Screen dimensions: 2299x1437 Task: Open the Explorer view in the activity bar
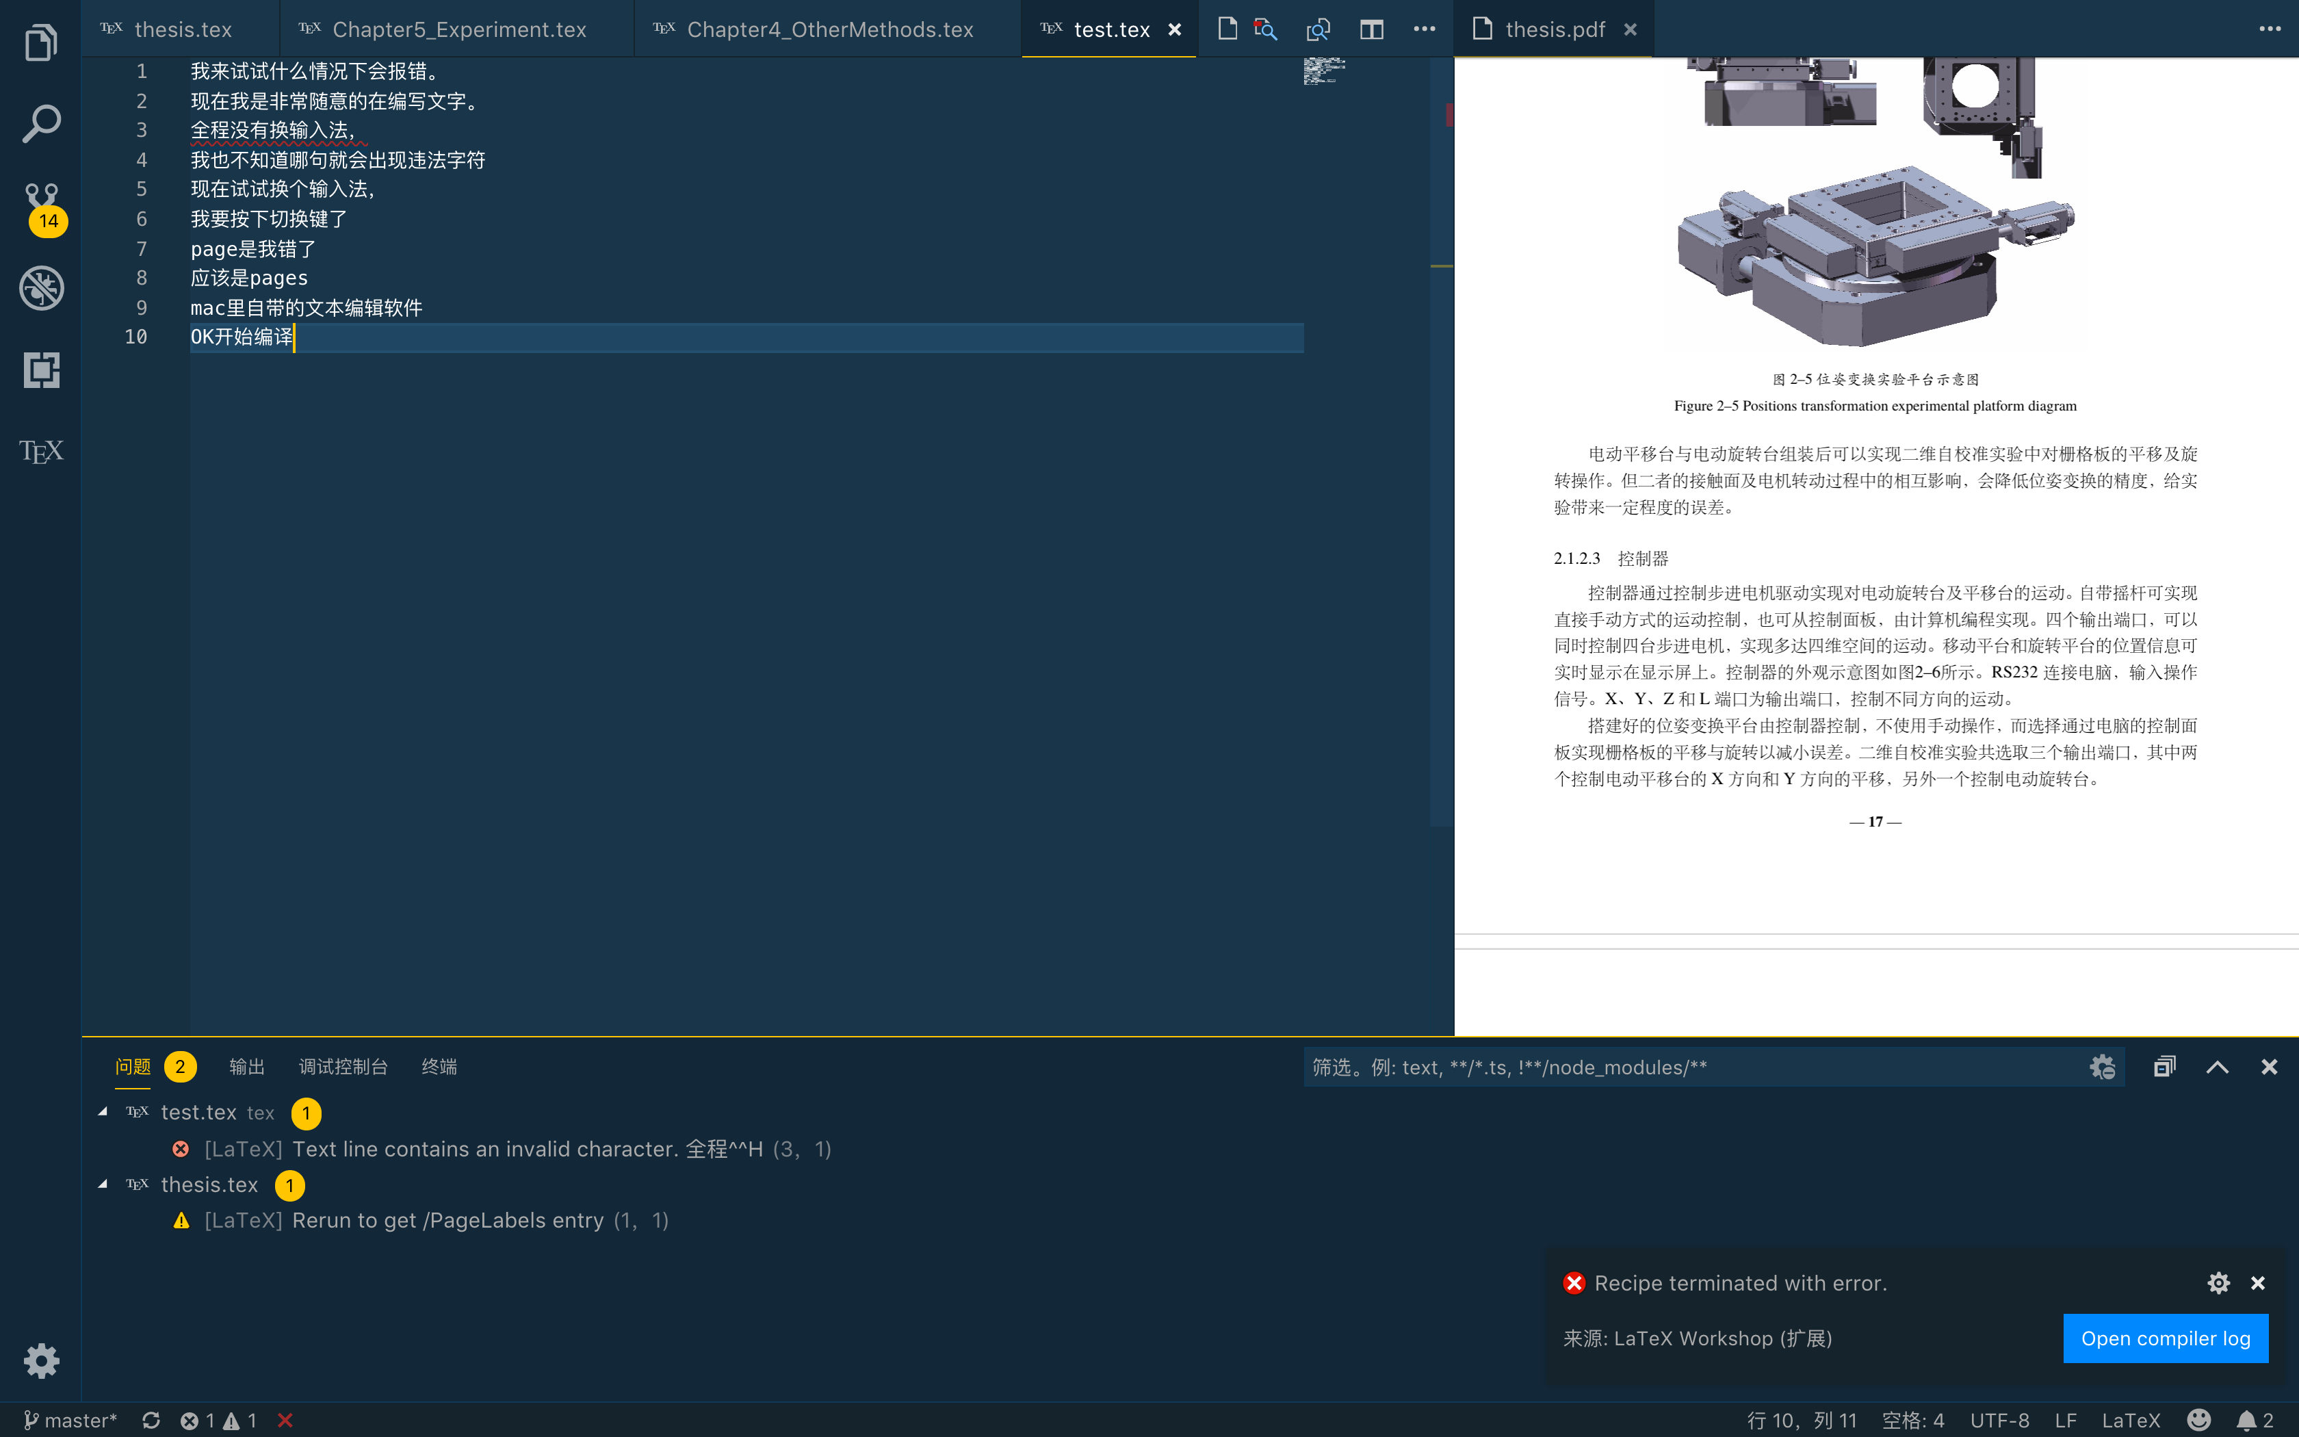click(x=40, y=42)
